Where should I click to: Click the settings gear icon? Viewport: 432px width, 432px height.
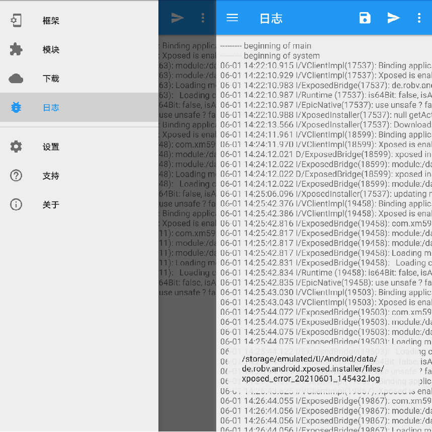(x=16, y=147)
